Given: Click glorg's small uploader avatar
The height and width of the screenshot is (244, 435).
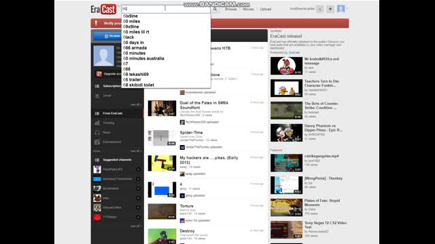Looking at the screenshot, I should (x=182, y=196).
